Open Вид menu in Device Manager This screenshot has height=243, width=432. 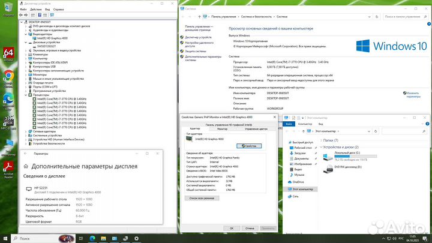(x=47, y=10)
